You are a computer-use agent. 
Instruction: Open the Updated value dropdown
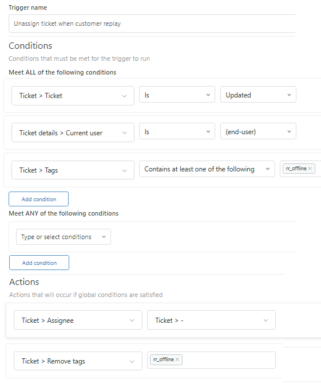(258, 95)
